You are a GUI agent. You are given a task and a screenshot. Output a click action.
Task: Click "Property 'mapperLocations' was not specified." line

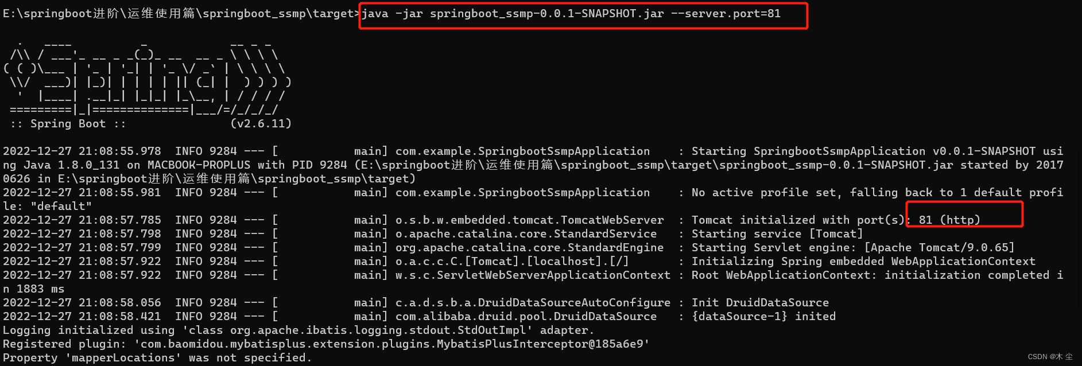pyautogui.click(x=157, y=357)
